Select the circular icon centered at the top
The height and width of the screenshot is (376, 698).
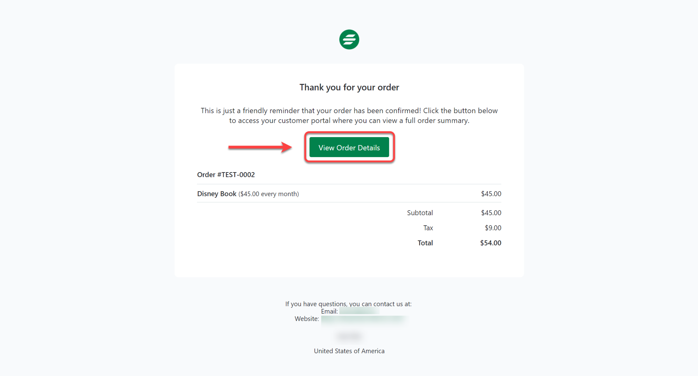tap(349, 39)
